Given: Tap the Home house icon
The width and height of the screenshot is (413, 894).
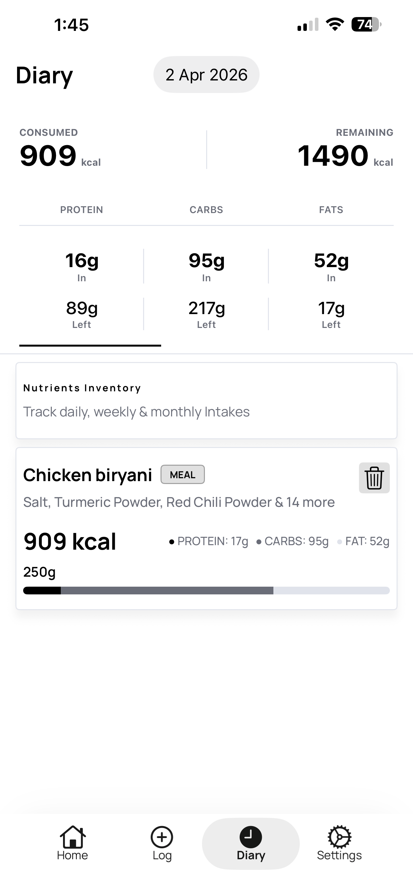Looking at the screenshot, I should click(x=72, y=837).
